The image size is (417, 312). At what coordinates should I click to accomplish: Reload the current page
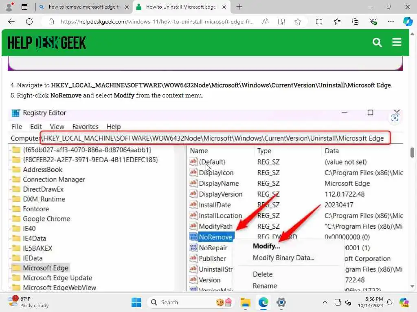click(29, 22)
